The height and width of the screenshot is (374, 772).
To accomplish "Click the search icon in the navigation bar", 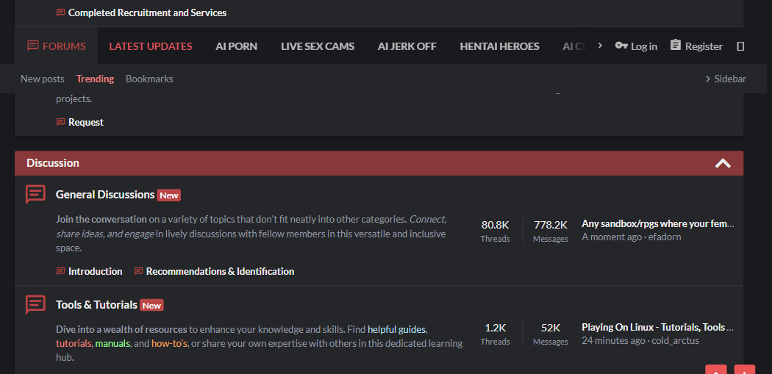I will tap(740, 46).
